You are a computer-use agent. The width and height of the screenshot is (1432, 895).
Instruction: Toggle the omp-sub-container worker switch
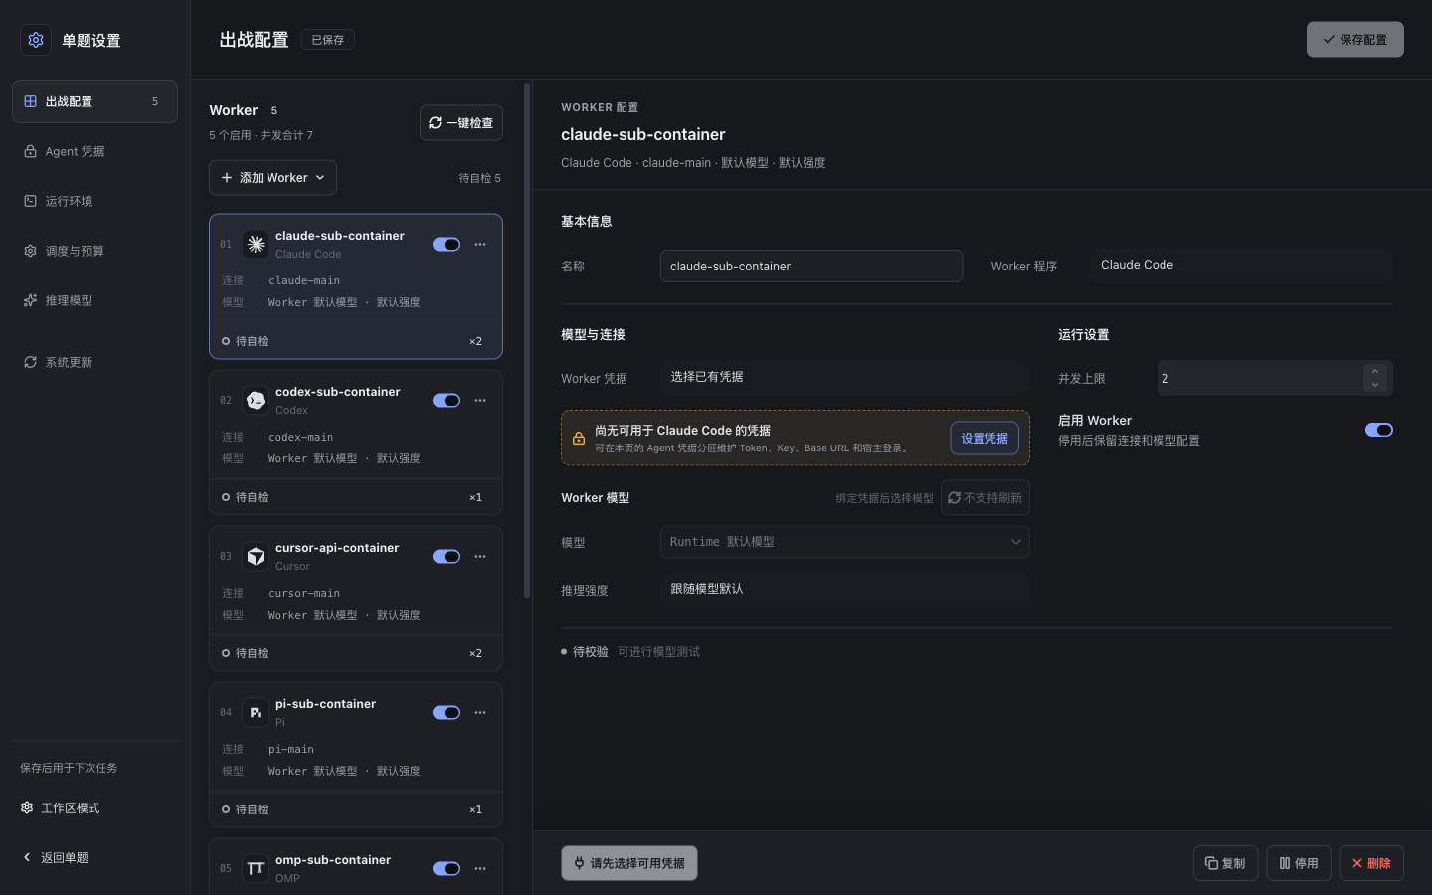click(x=447, y=869)
